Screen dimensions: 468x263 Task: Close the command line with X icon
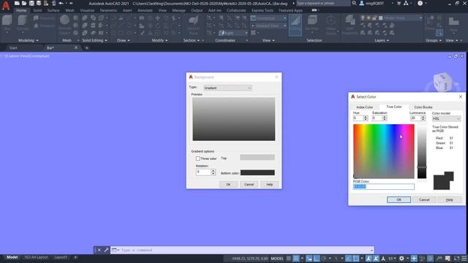click(99, 250)
